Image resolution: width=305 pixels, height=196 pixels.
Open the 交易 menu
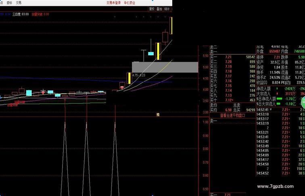(19, 3)
